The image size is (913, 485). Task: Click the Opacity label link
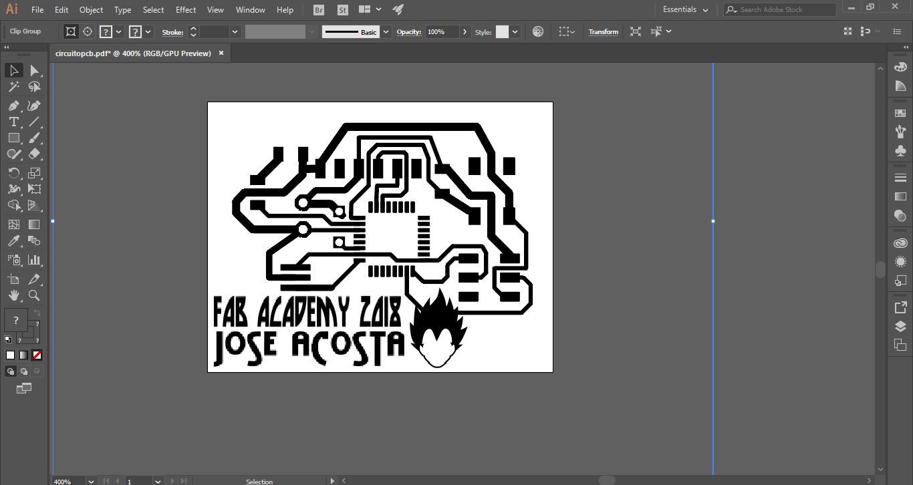[409, 32]
